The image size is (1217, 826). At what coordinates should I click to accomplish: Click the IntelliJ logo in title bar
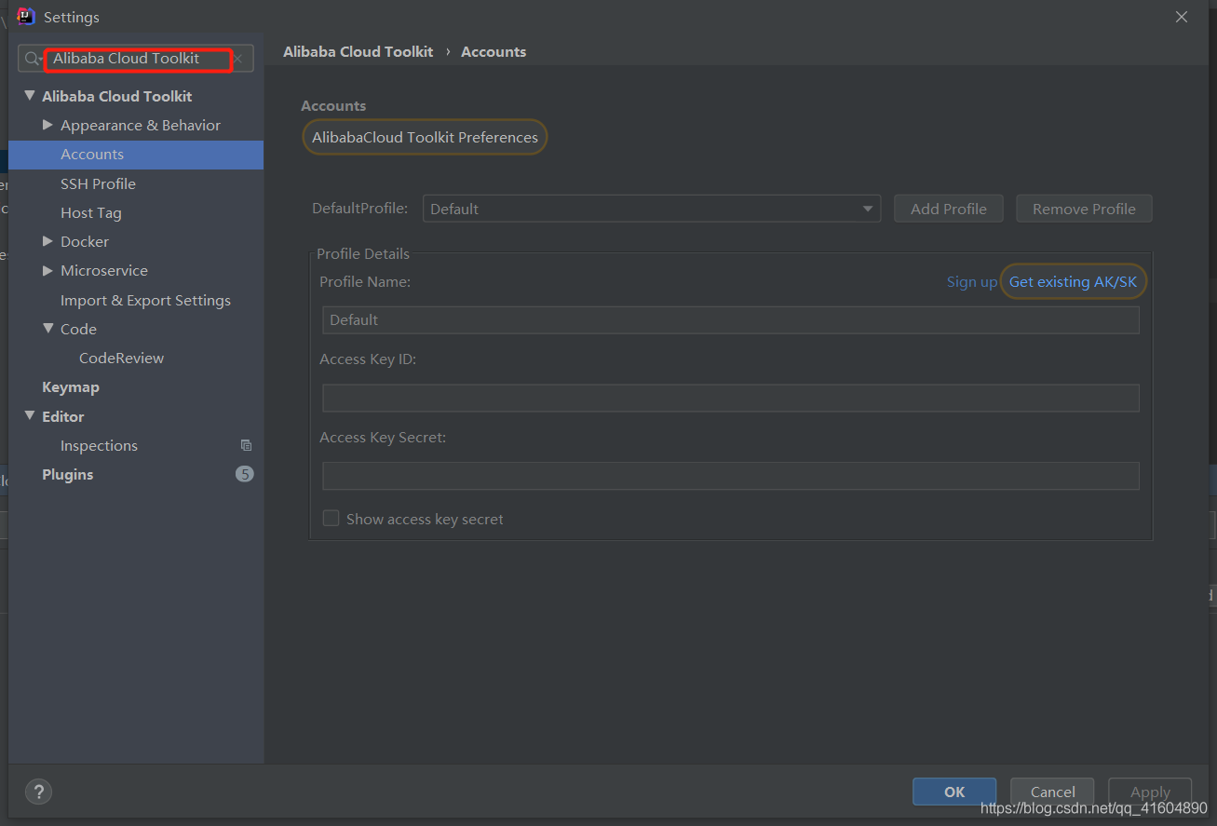26,17
